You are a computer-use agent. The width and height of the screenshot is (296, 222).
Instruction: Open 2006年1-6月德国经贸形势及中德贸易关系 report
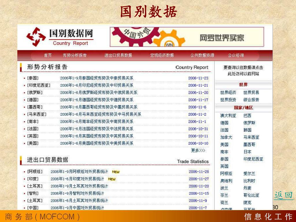(97, 100)
